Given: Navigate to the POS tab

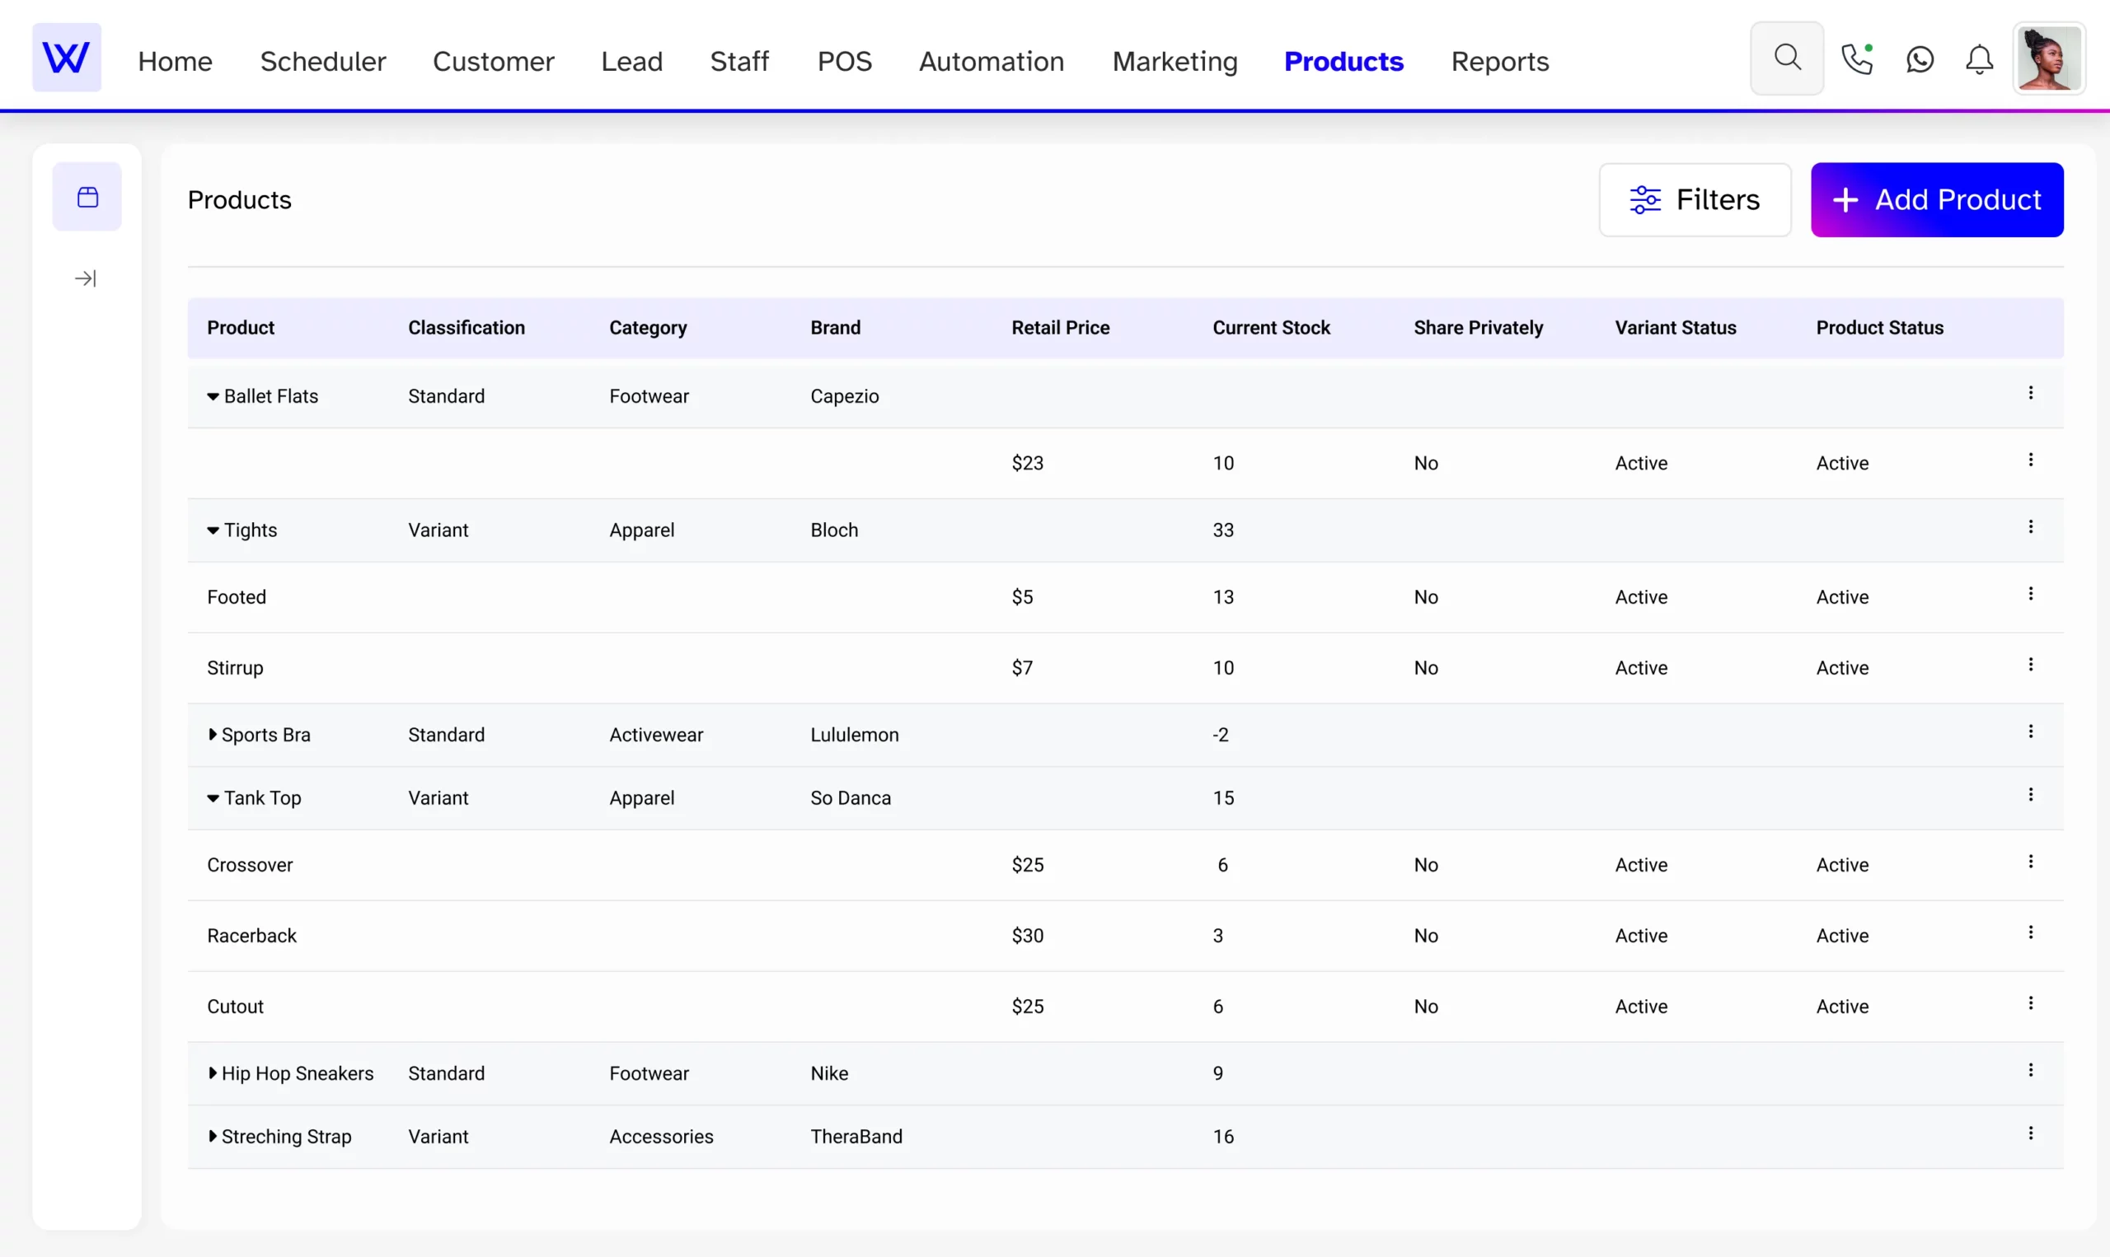Looking at the screenshot, I should 844,60.
